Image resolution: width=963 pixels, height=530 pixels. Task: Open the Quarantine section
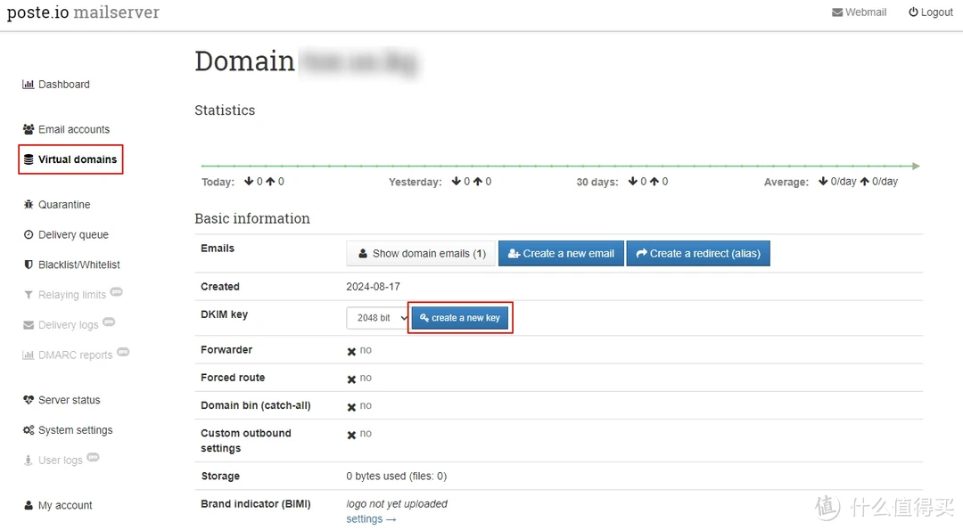tap(64, 204)
